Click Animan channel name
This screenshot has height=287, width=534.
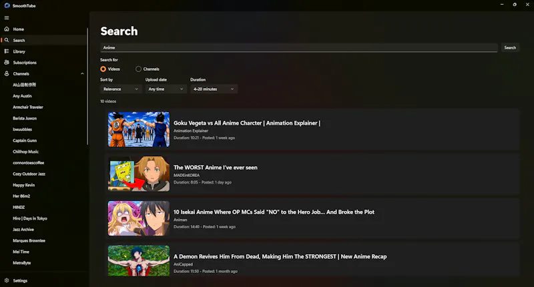(180, 220)
